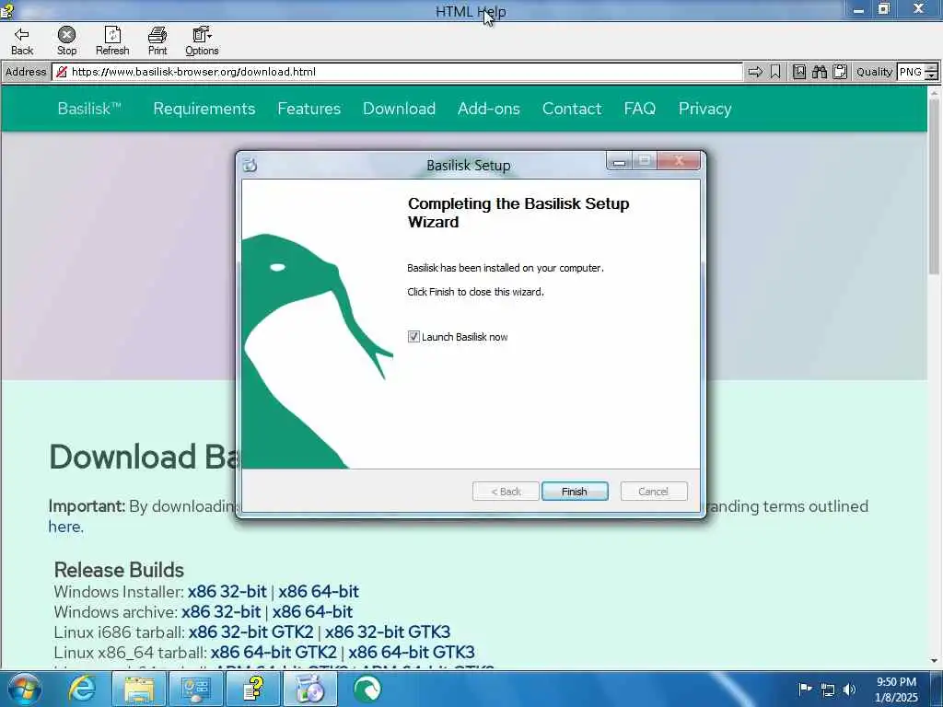Viewport: 943px width, 707px height.
Task: Click the Basilisk Setup title bar icon
Action: click(250, 165)
